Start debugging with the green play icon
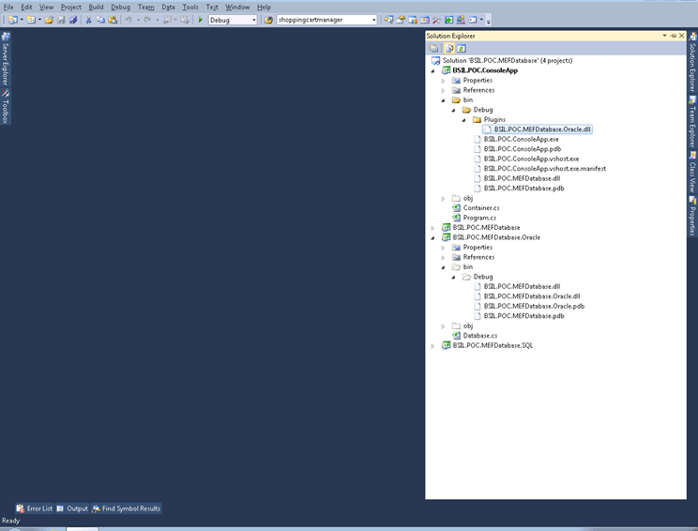The width and height of the screenshot is (698, 531). click(201, 20)
